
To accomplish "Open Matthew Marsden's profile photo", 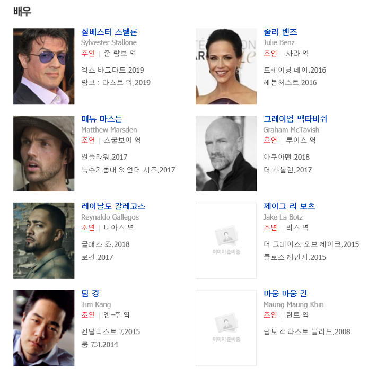I will click(x=44, y=154).
